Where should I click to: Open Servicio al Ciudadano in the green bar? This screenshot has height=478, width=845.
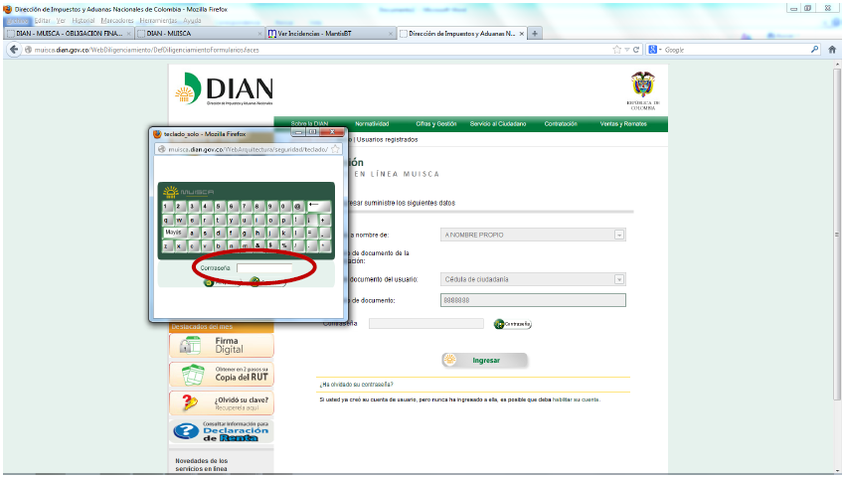(x=498, y=124)
